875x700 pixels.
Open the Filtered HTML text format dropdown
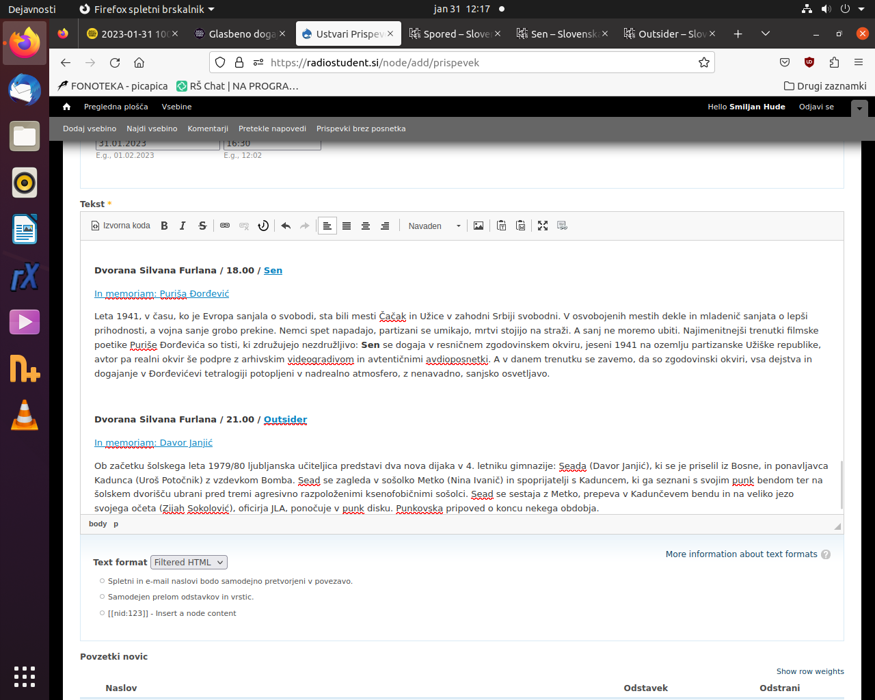(x=189, y=562)
